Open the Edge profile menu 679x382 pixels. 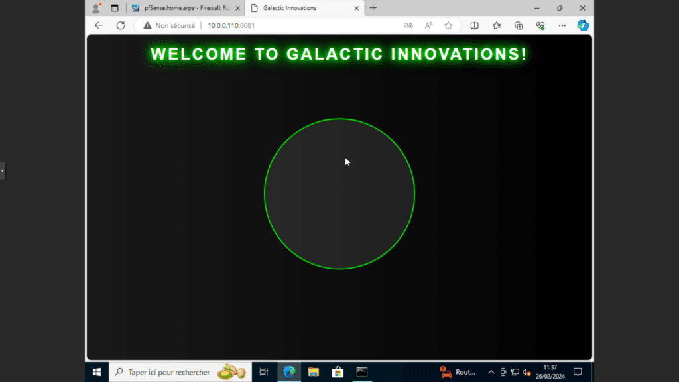coord(96,8)
